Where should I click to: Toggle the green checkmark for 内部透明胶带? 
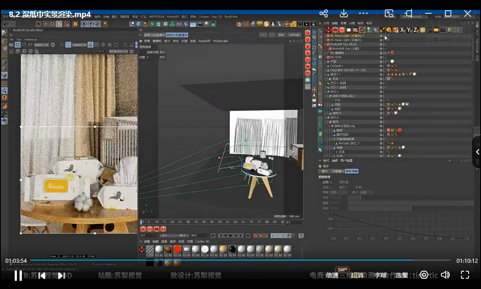coord(385,139)
